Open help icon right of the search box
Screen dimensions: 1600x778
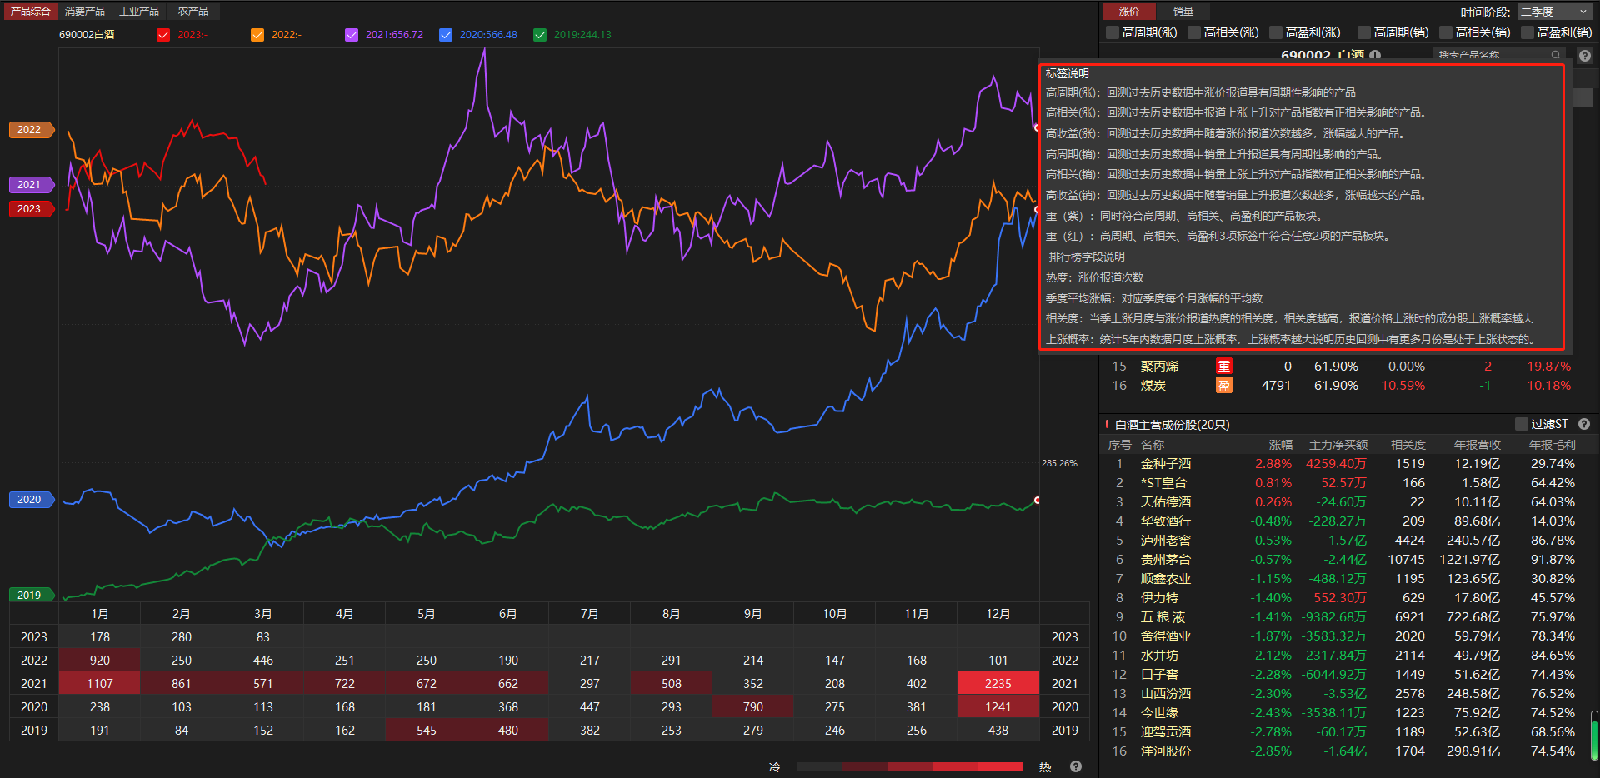[1585, 56]
